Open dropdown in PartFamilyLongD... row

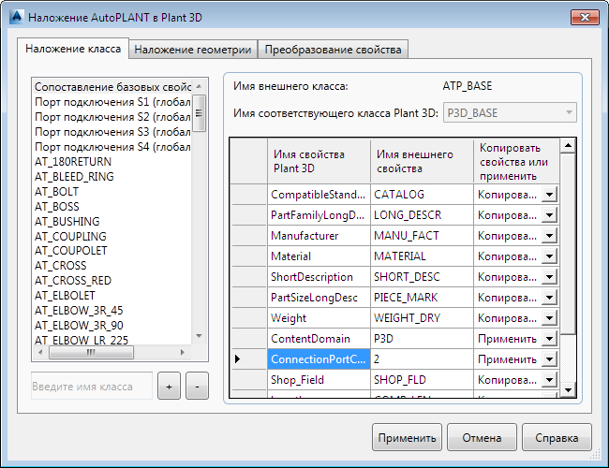[550, 215]
